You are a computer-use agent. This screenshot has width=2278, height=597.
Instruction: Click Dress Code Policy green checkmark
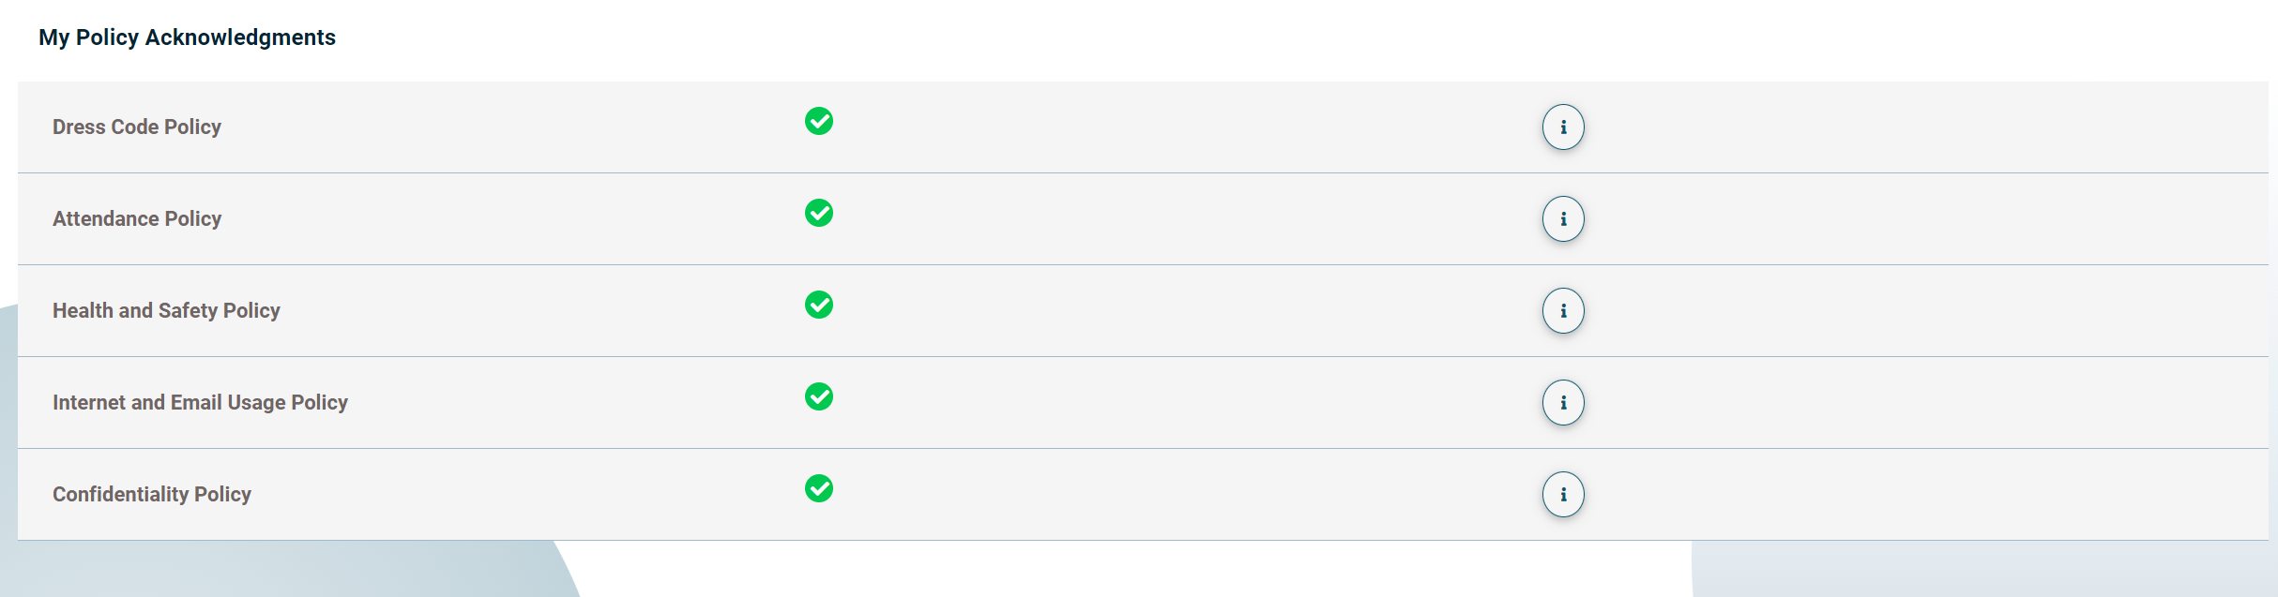point(819,121)
